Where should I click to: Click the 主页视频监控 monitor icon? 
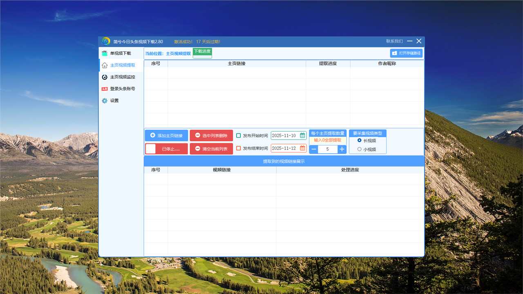click(x=105, y=77)
